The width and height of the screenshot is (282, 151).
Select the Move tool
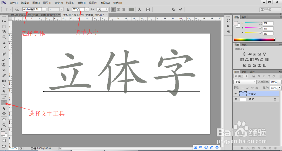4,21
